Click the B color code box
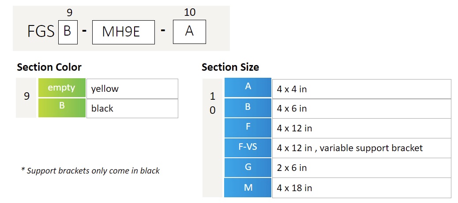 click(x=68, y=32)
